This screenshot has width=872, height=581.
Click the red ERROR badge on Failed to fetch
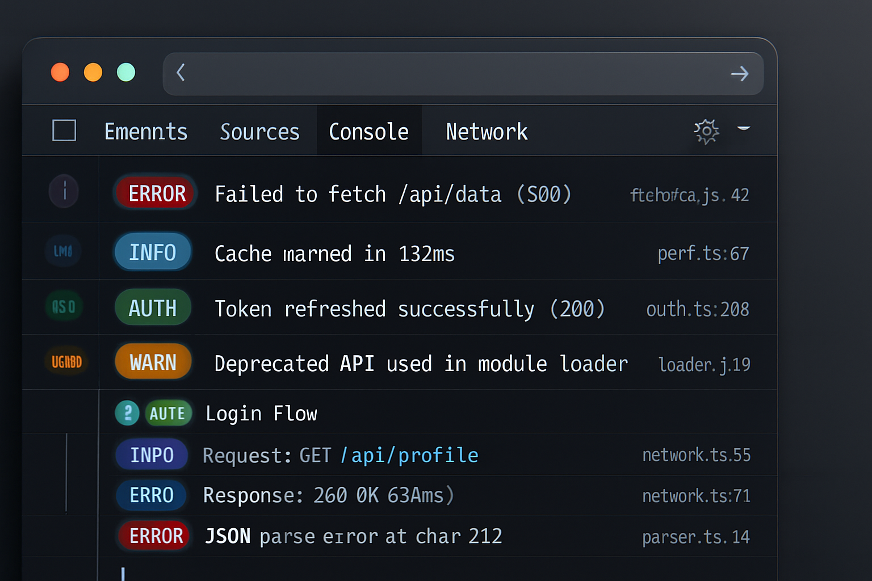155,193
